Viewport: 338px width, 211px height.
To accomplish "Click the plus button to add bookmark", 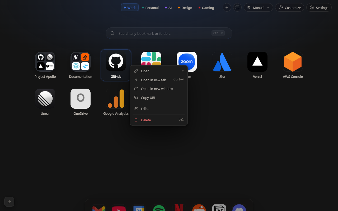I will coord(227,7).
